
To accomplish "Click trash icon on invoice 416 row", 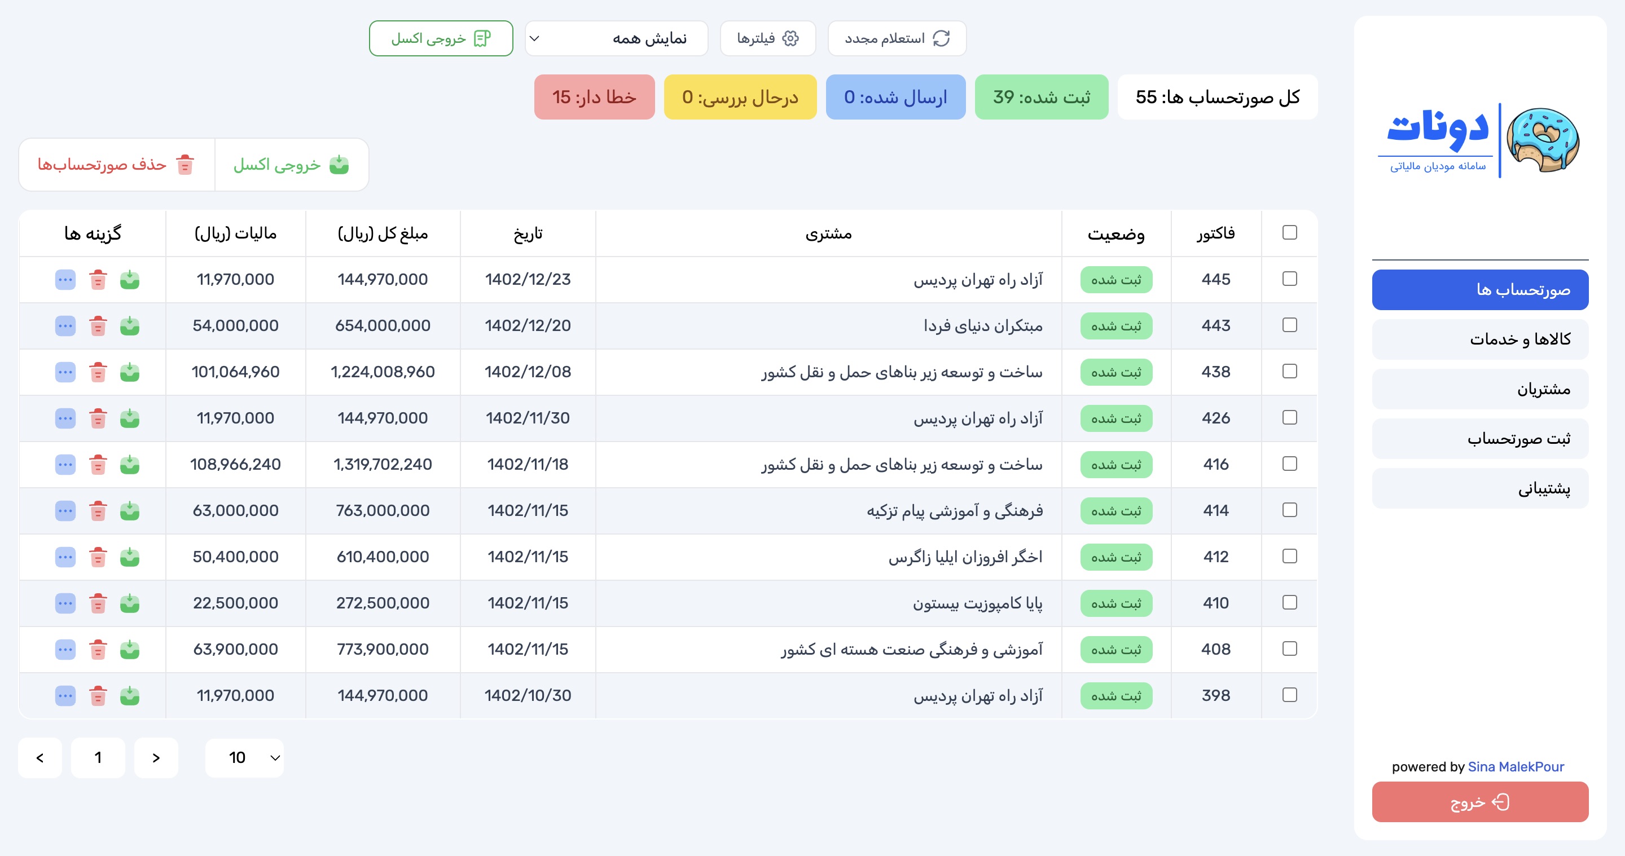I will click(98, 465).
